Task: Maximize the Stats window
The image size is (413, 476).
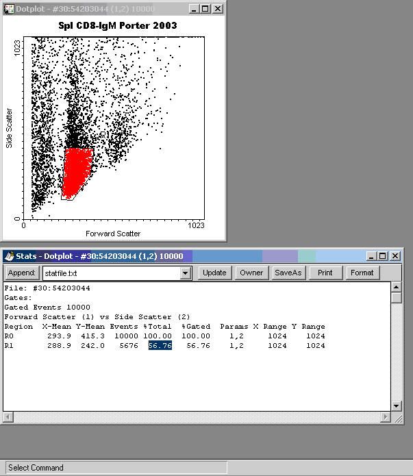Action: pos(383,255)
